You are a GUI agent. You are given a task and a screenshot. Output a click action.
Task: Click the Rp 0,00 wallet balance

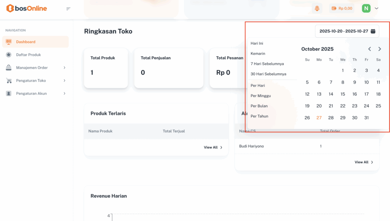pyautogui.click(x=342, y=8)
